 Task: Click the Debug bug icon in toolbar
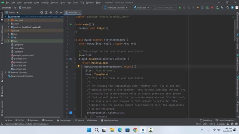(x=184, y=7)
